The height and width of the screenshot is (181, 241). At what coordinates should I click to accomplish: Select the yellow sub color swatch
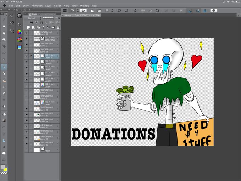6,170
